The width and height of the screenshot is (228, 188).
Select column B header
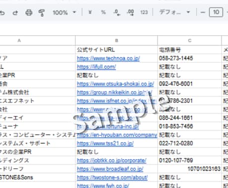(116, 41)
